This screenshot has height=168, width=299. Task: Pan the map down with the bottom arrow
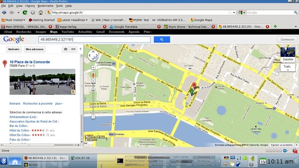(x=93, y=59)
